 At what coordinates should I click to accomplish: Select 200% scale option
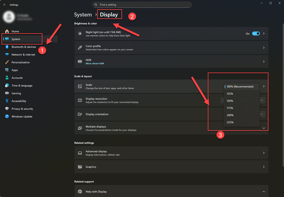pyautogui.click(x=241, y=115)
